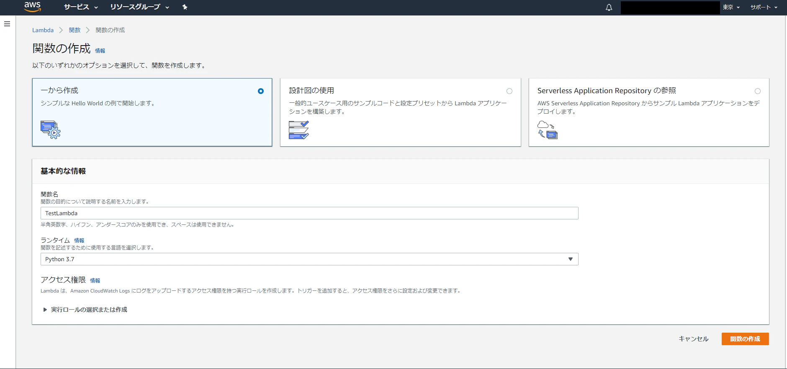Select the 一から作成 radio button
Screen dimensions: 787x369
click(x=261, y=91)
